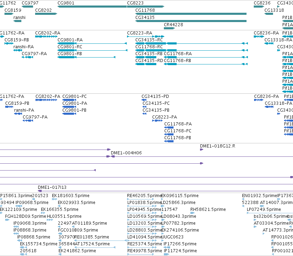The image size is (293, 256).
Task: Click EST label EK155734.5prime
Action: click(39, 244)
